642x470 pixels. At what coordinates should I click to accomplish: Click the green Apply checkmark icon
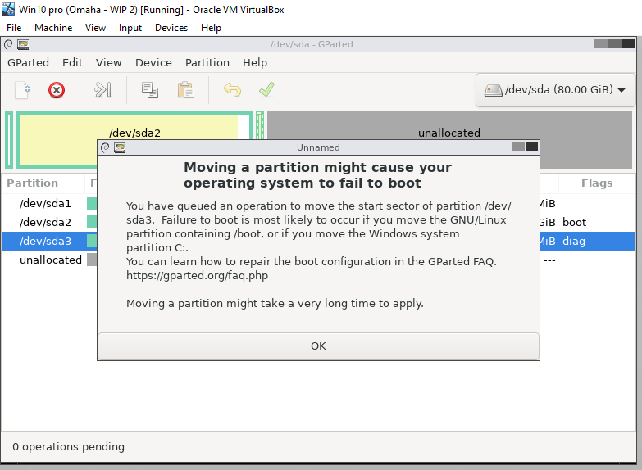click(x=266, y=89)
